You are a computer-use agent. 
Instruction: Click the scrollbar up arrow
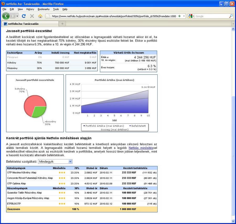click(x=233, y=29)
